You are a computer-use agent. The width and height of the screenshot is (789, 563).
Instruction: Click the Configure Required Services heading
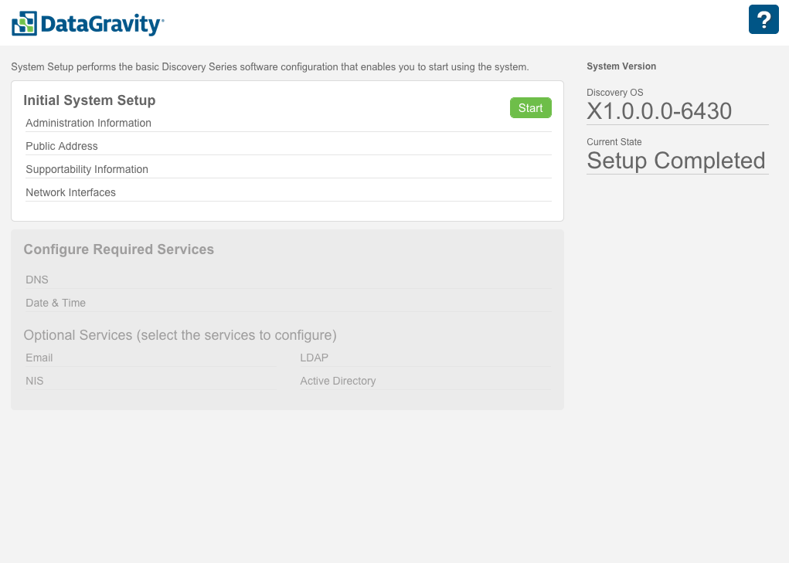click(119, 249)
